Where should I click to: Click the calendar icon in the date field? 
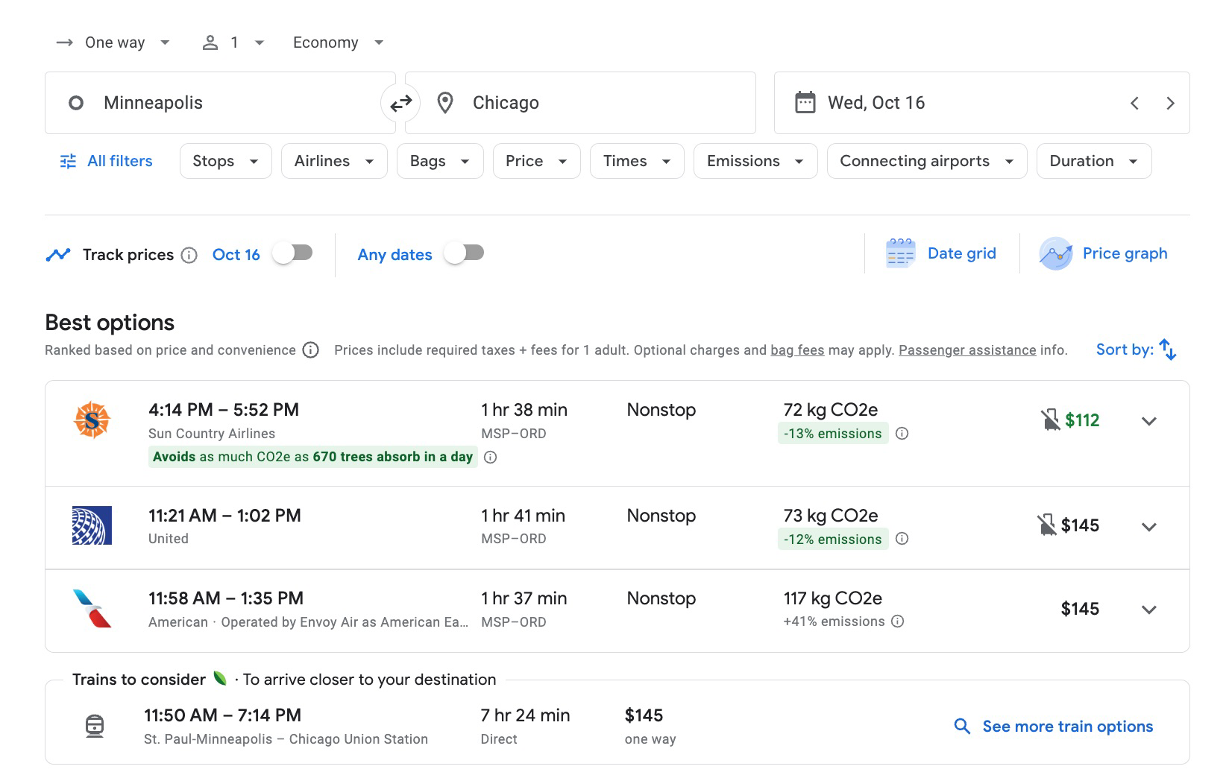(x=804, y=103)
